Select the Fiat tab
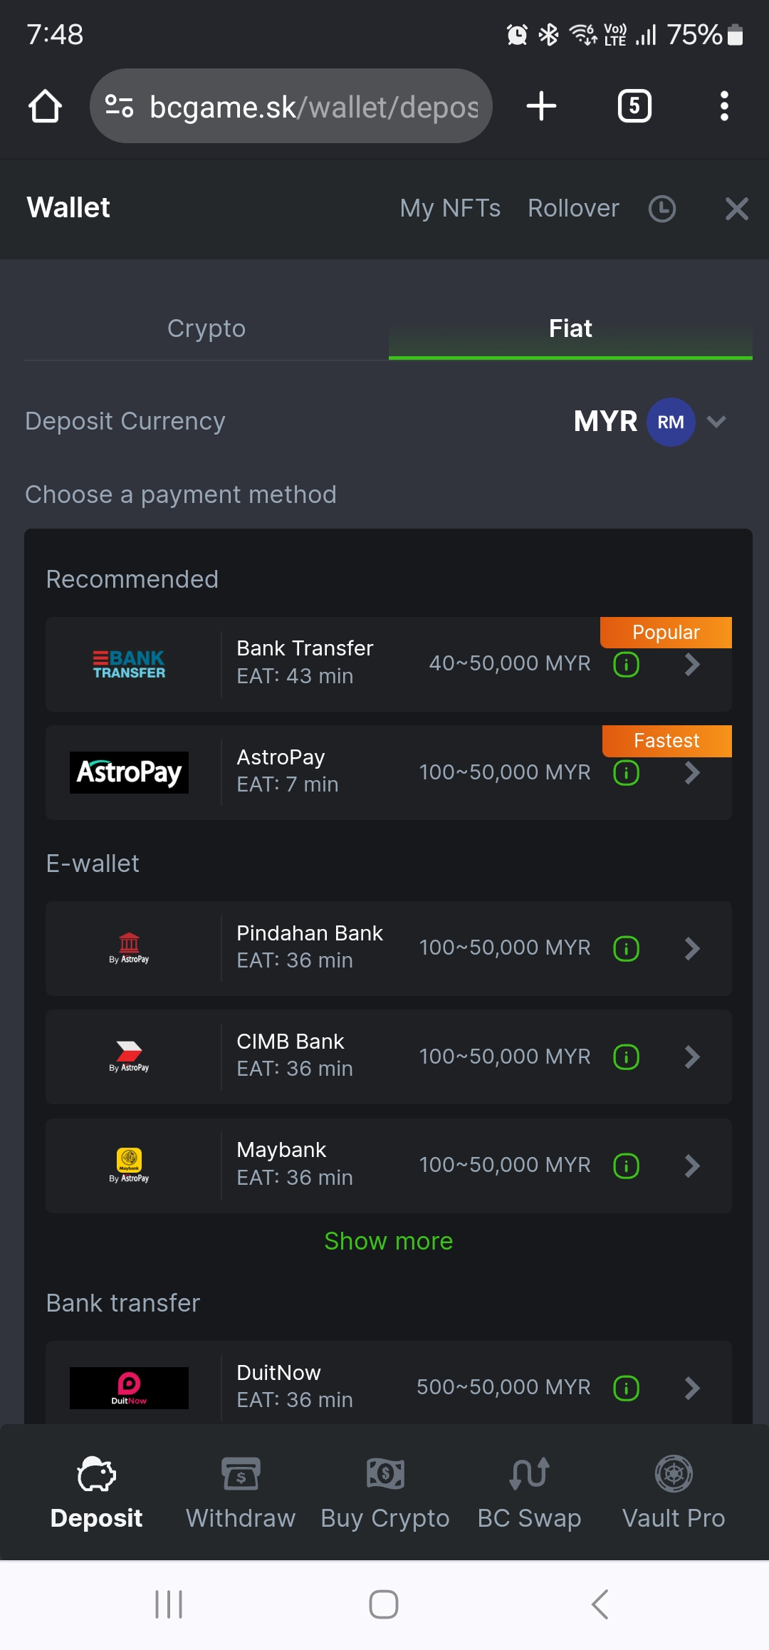769x1650 pixels. click(570, 329)
